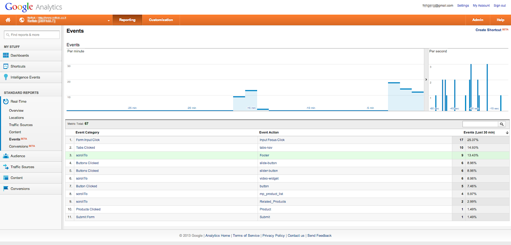Click Contact us footer link
511x245 pixels.
296,236
